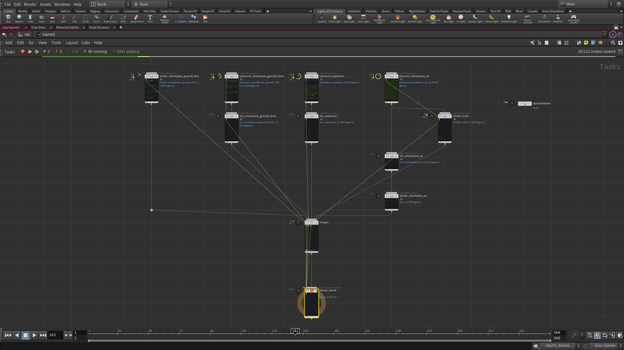624x350 pixels.
Task: Switch to the Terrain FX shelf tab
Action: (x=190, y=11)
